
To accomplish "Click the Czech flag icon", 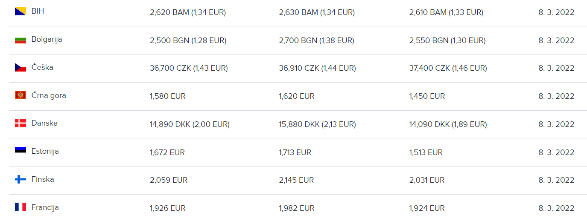I will pyautogui.click(x=20, y=68).
